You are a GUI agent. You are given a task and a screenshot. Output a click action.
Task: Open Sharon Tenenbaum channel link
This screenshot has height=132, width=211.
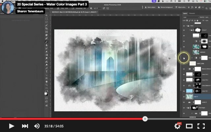point(30,11)
